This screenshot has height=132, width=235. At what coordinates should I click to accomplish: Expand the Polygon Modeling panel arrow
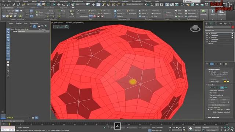click(25, 19)
